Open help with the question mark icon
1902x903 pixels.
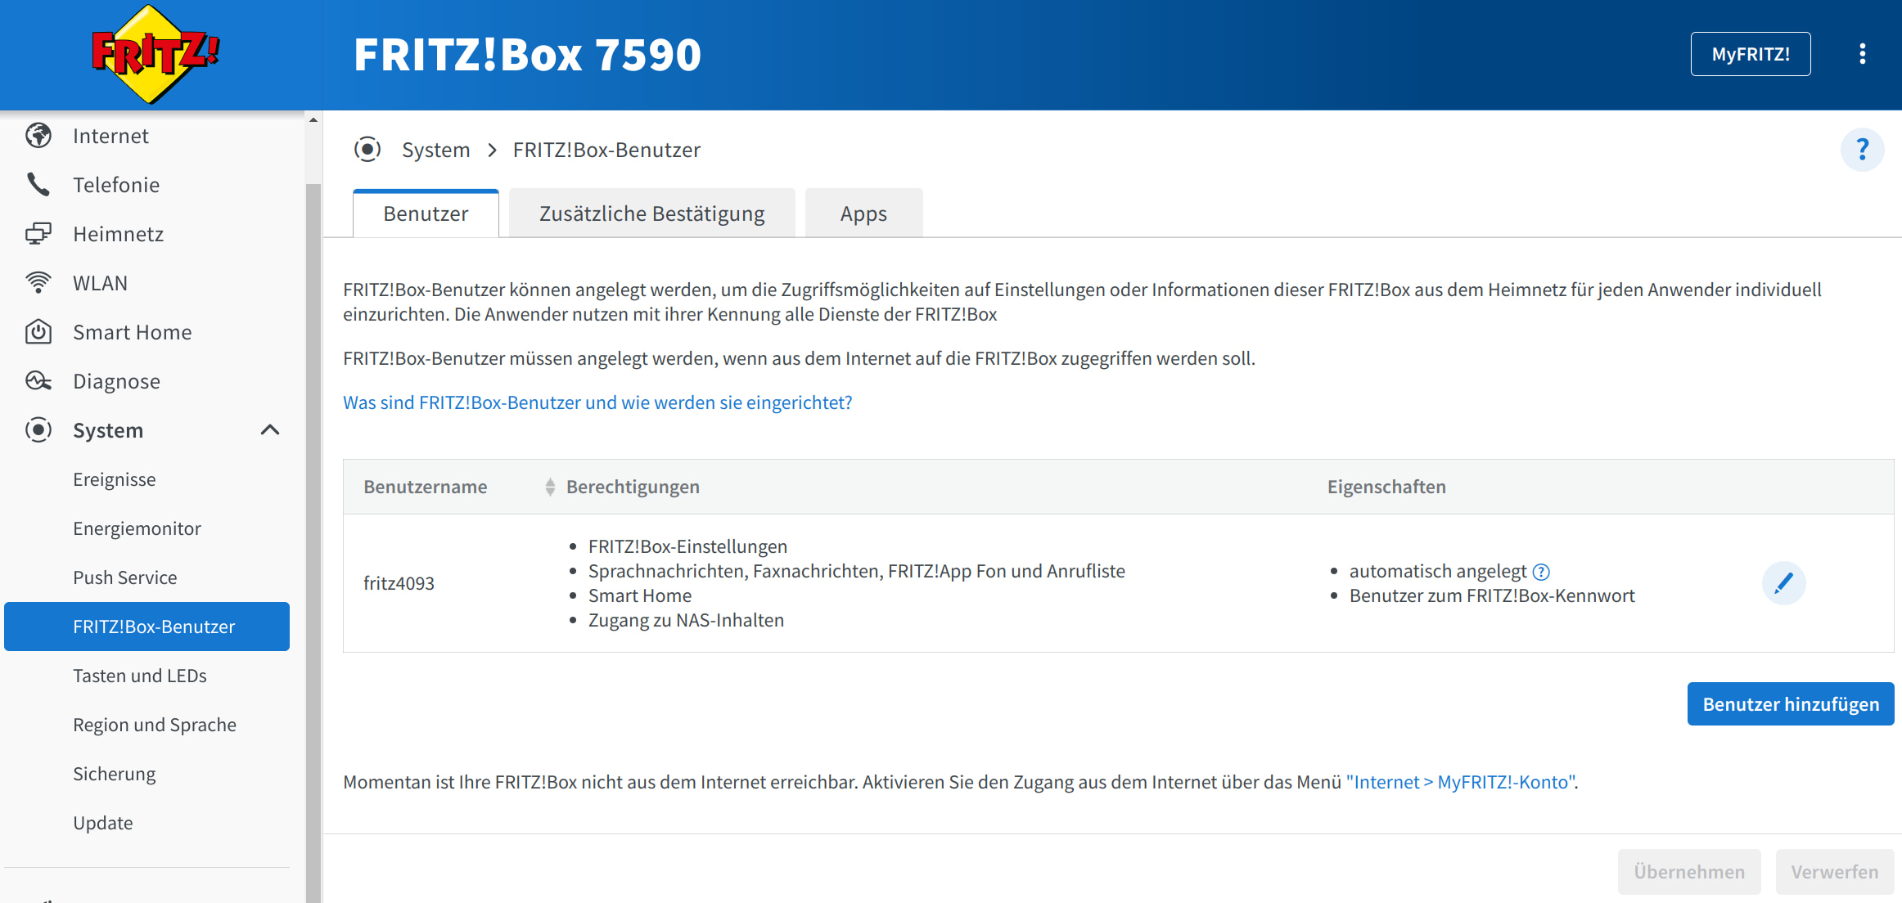1862,150
